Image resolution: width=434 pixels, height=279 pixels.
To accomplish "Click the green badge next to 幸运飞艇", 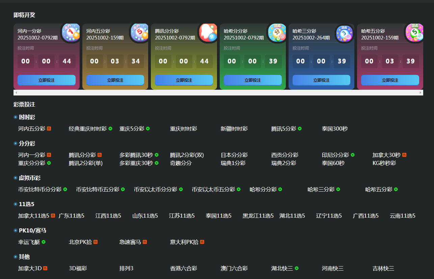I will coord(44,242).
